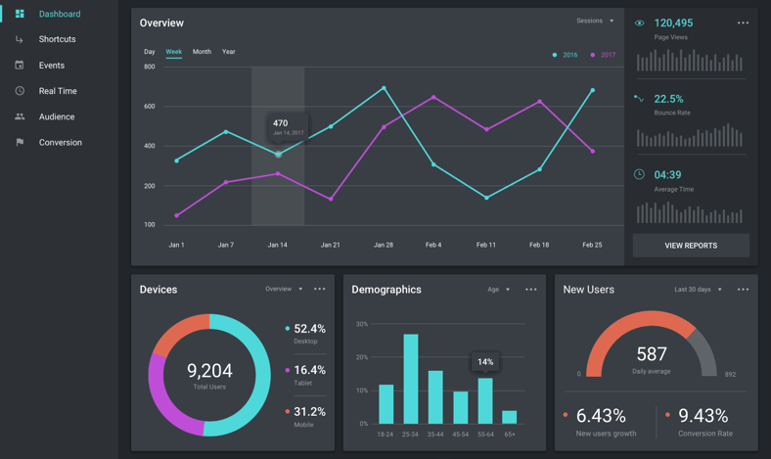
Task: Click the 2016 data point at Feb 11
Action: 486,198
